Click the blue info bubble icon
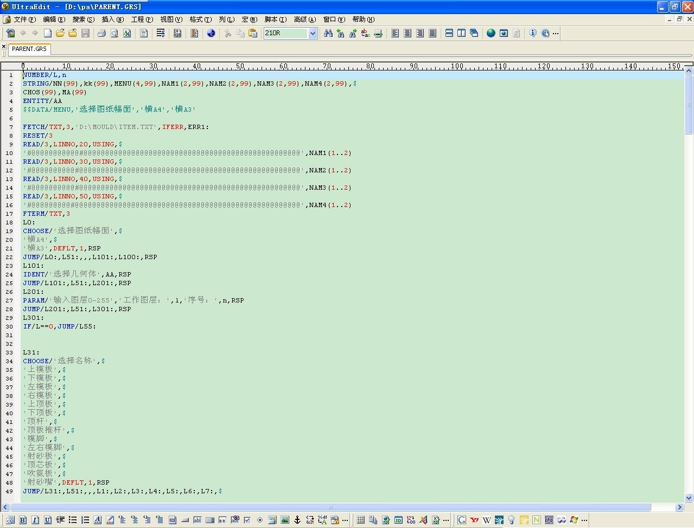694x528 pixels. coord(533,33)
